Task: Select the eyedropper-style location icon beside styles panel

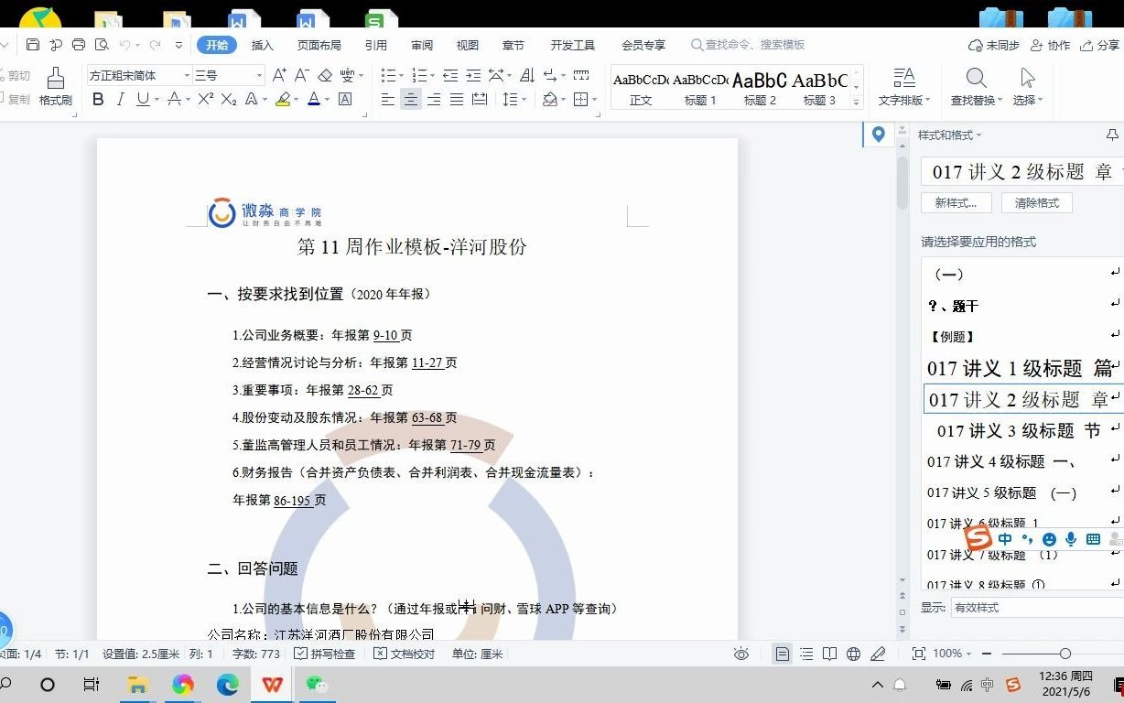Action: click(878, 134)
